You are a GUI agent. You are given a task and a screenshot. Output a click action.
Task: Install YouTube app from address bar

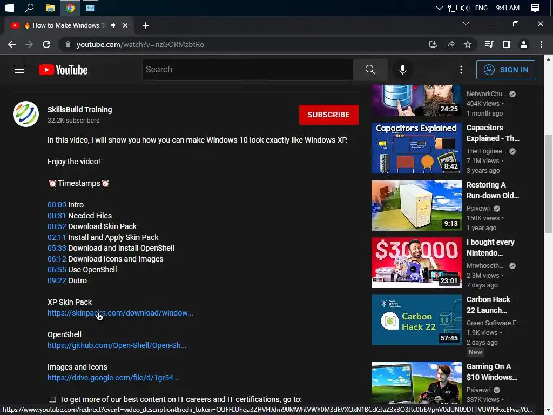click(433, 44)
